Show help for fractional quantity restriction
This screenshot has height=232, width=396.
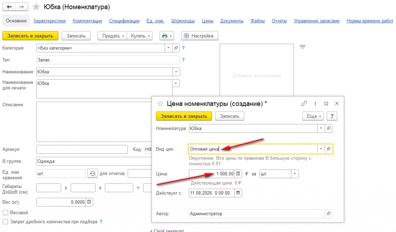101,222
